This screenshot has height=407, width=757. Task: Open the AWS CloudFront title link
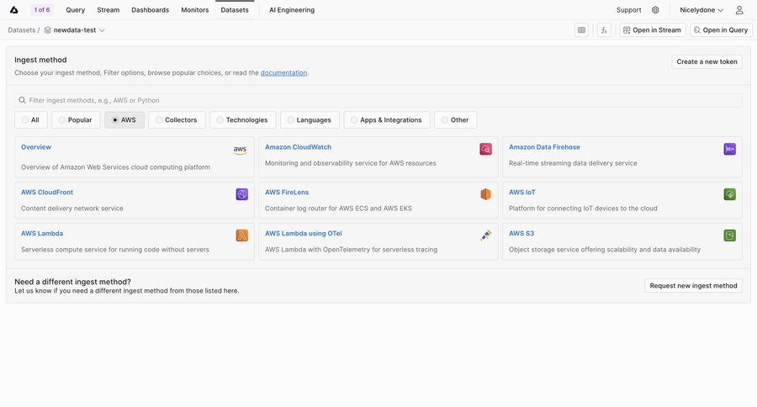47,193
